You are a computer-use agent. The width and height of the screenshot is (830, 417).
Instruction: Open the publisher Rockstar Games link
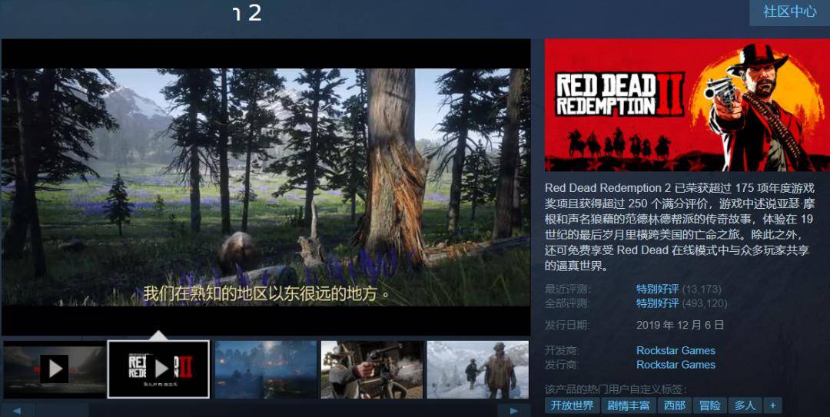click(676, 365)
